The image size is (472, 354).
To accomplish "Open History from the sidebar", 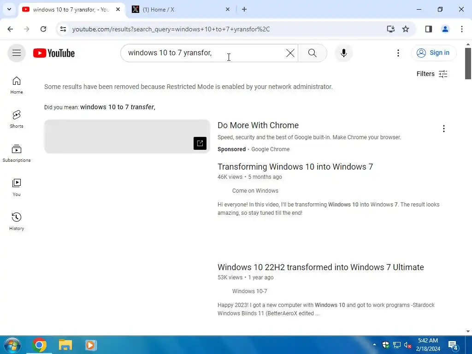I will click(17, 221).
